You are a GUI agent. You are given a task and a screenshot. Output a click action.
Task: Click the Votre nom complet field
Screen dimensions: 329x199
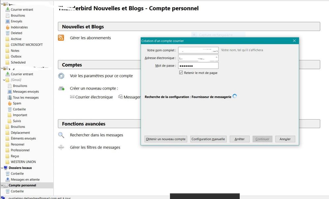click(x=198, y=50)
